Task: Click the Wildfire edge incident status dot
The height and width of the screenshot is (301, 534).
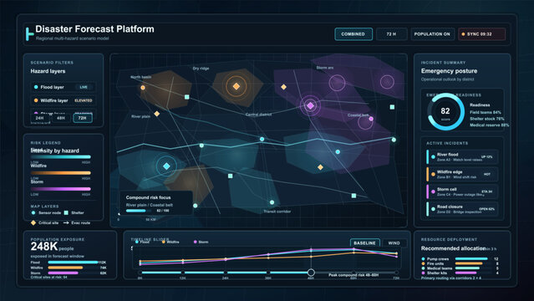Action: tap(433, 174)
